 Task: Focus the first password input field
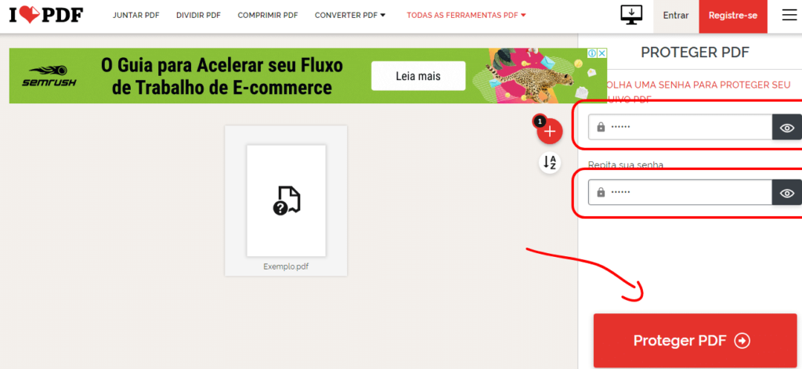(680, 127)
